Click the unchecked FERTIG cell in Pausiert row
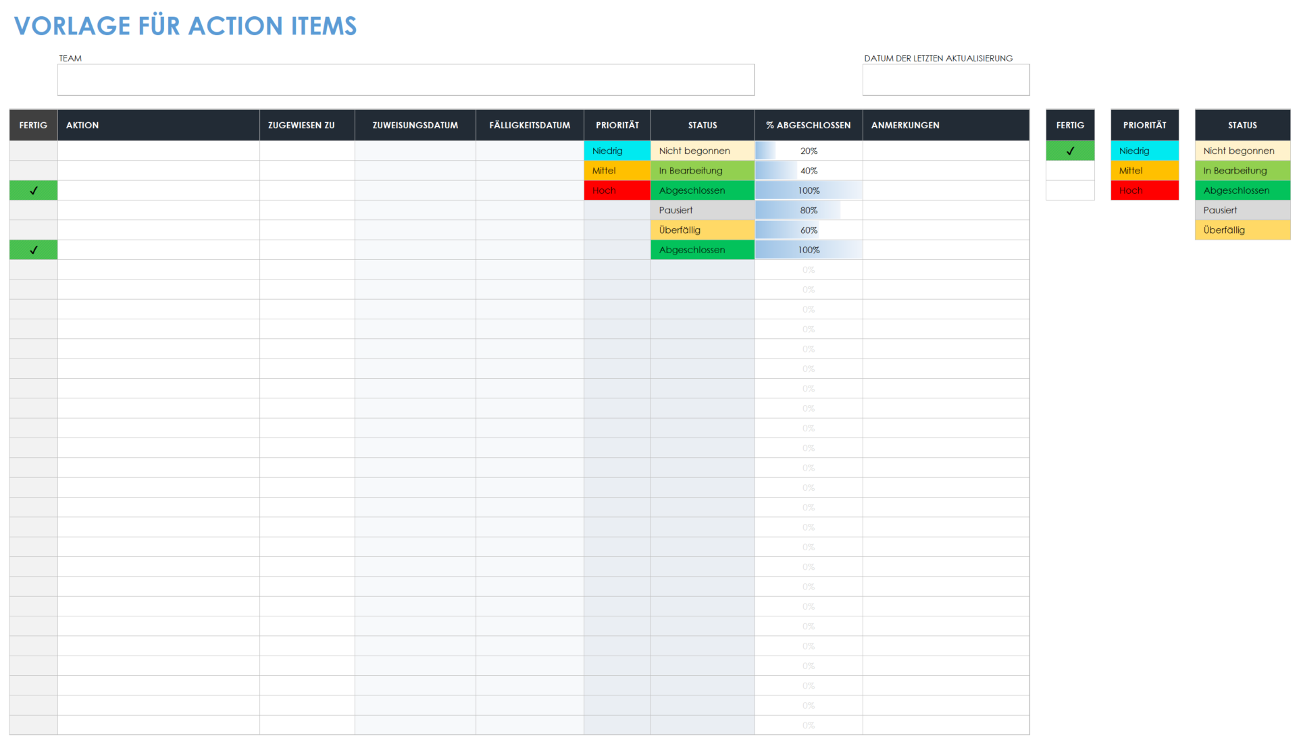Viewport: 1301px width, 742px height. point(33,210)
